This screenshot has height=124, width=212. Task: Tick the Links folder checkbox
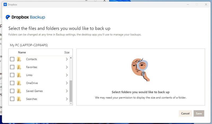point(12,75)
